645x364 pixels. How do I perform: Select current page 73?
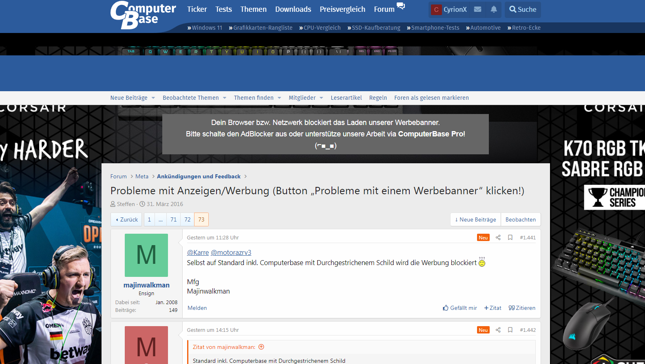(x=201, y=219)
